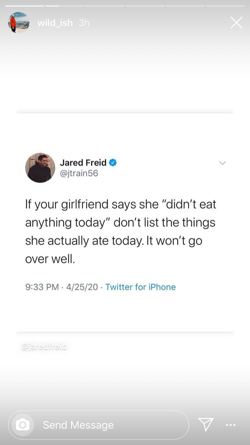Viewport: 250px width, 445px height.
Task: Tap the tweet text about girlfriend
Action: [121, 232]
